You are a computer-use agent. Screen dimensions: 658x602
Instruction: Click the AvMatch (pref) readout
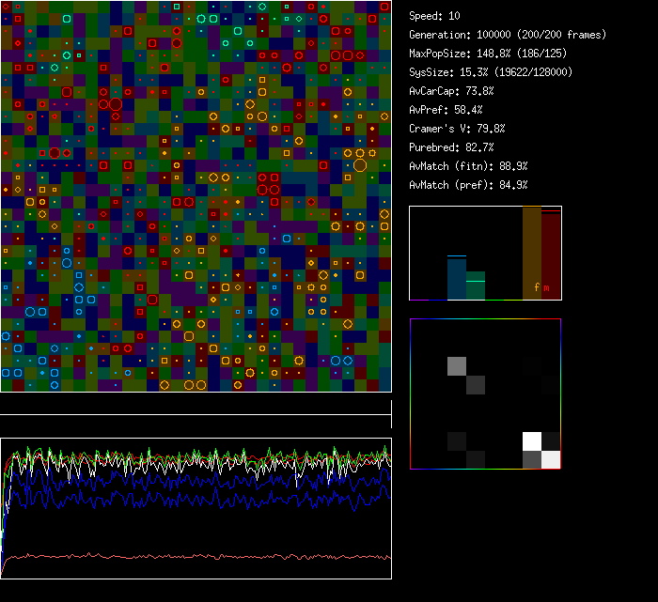pyautogui.click(x=468, y=185)
